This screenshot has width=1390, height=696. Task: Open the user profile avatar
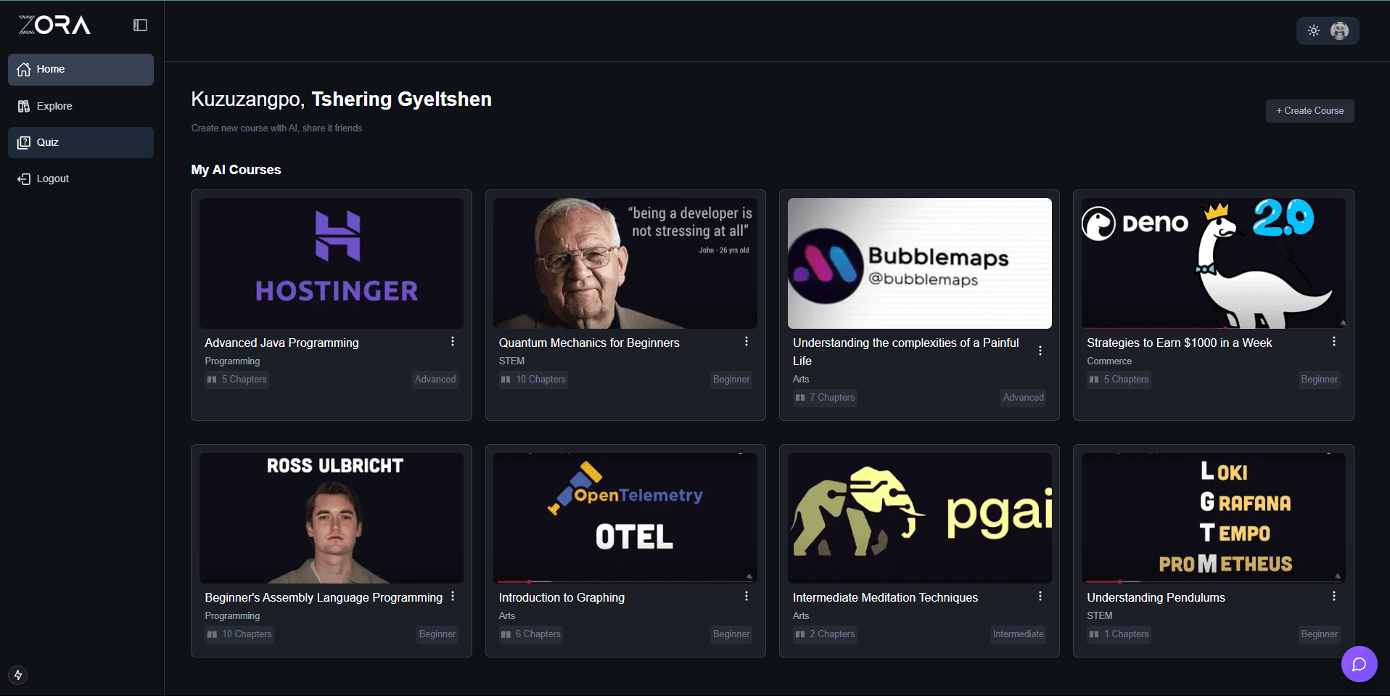pos(1339,30)
